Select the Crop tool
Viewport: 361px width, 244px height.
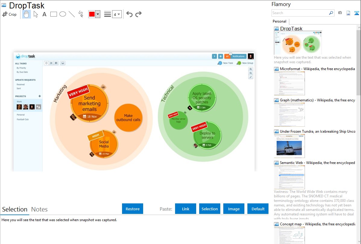tap(9, 14)
